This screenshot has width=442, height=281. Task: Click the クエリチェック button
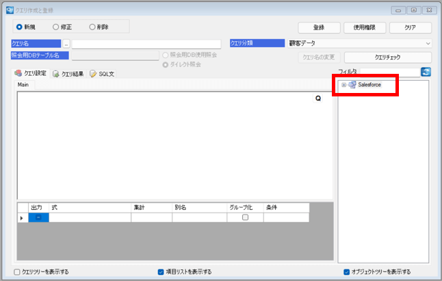click(387, 57)
